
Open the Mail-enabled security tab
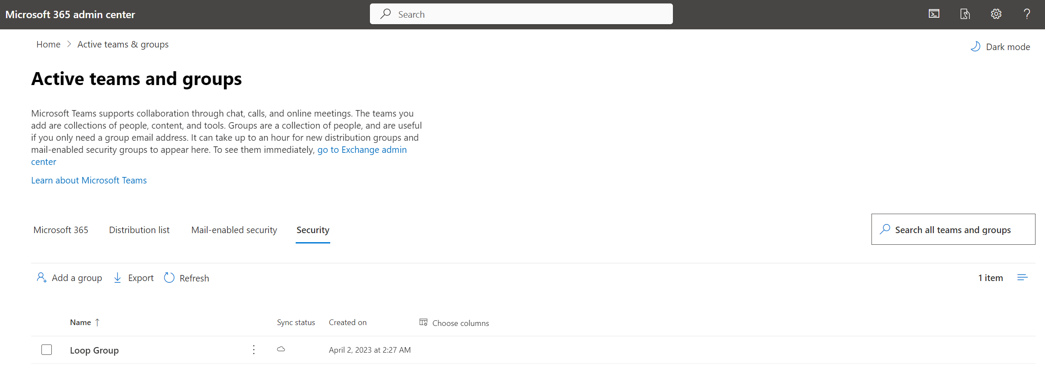234,230
